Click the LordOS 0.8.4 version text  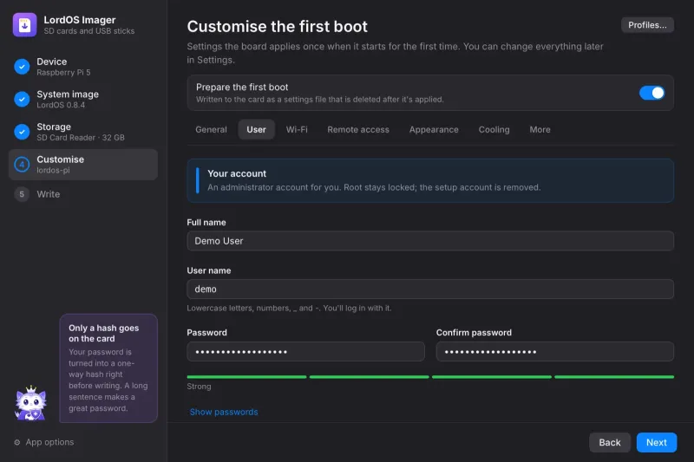point(61,105)
